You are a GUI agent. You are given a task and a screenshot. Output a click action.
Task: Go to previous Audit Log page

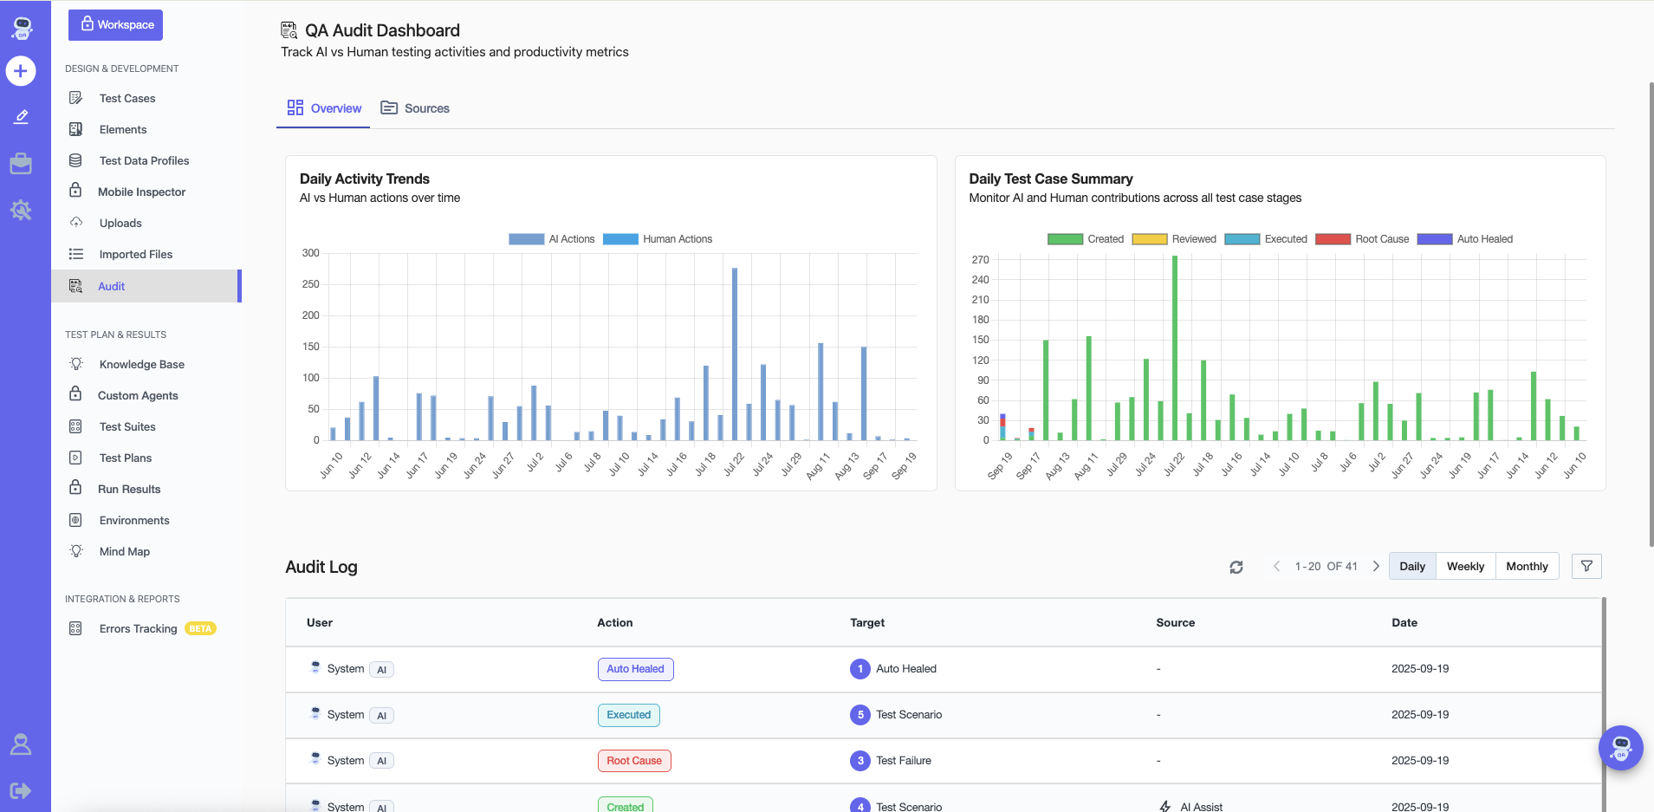1276,567
